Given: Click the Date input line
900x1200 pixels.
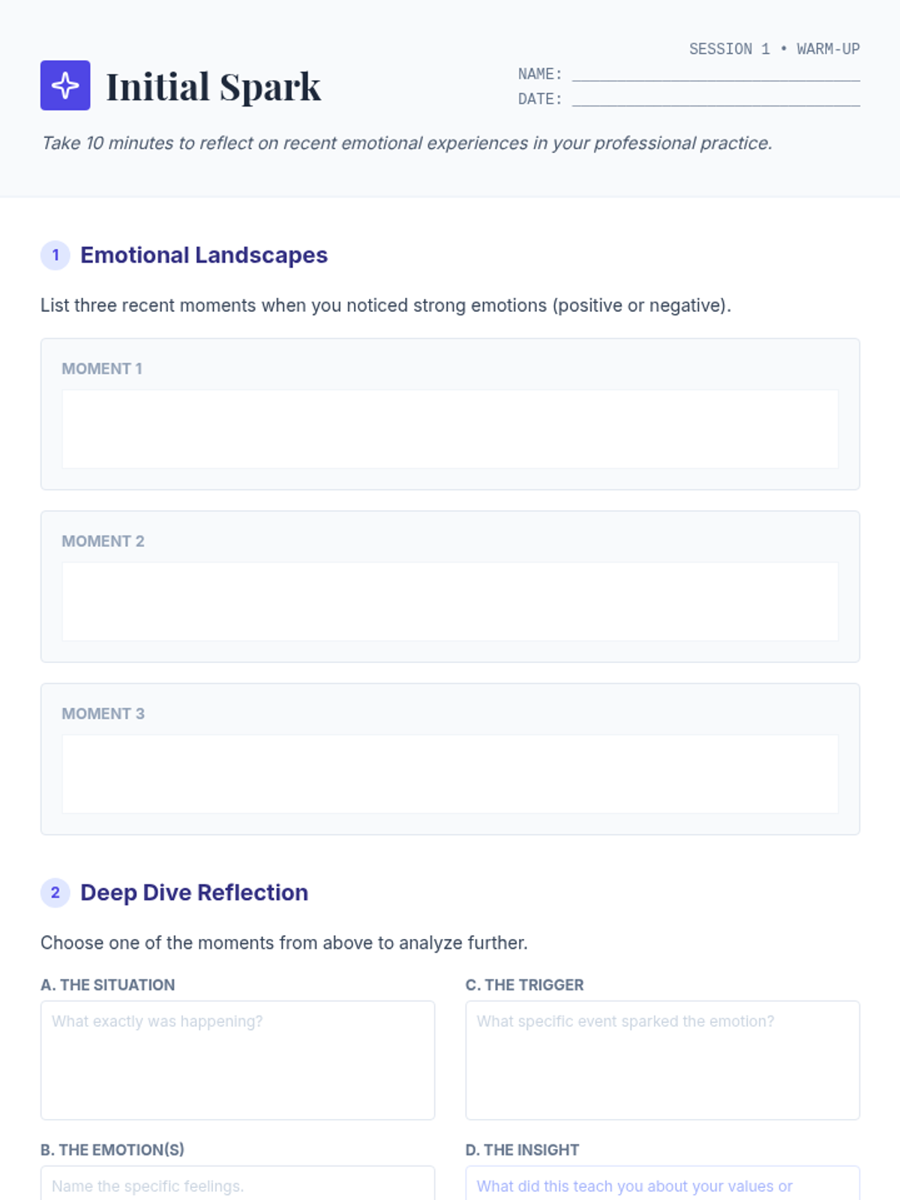Looking at the screenshot, I should (x=715, y=99).
